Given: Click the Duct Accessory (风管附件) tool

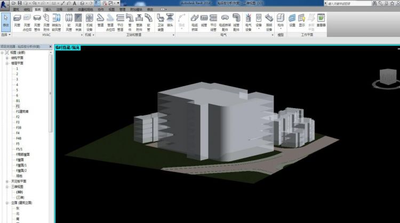Looking at the screenshot, I should tap(46, 22).
